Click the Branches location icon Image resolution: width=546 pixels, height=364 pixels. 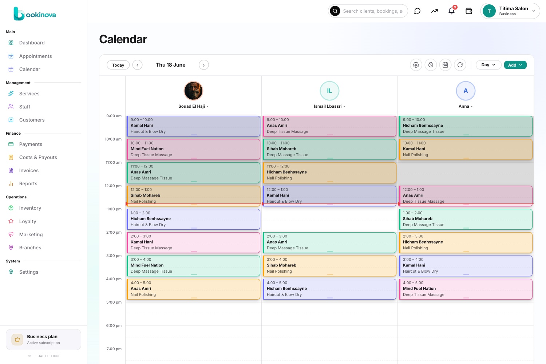tap(11, 248)
